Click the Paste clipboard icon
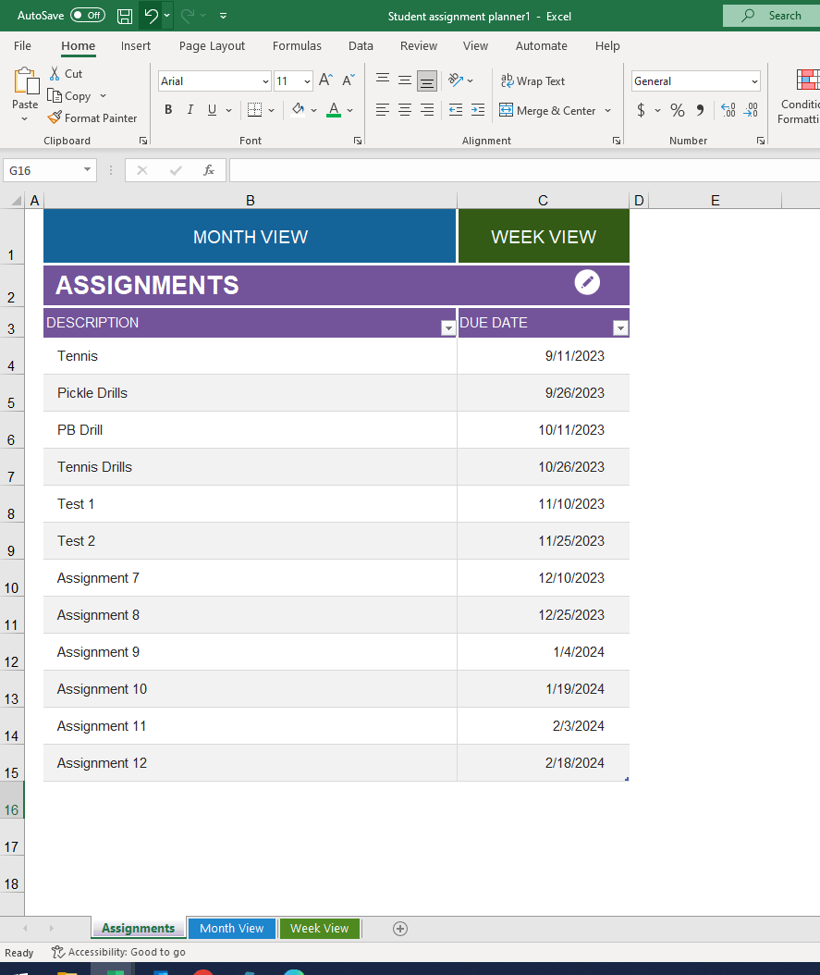 (x=26, y=80)
